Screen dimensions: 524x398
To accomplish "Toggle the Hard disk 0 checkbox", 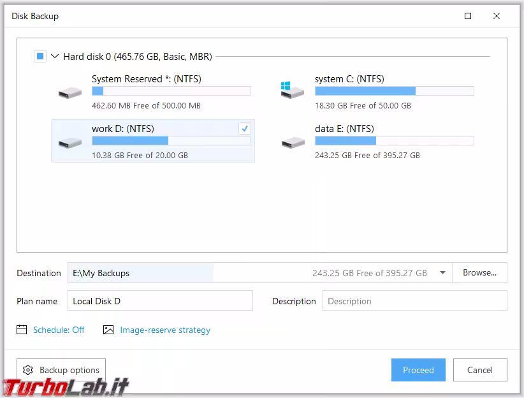I will 40,57.
